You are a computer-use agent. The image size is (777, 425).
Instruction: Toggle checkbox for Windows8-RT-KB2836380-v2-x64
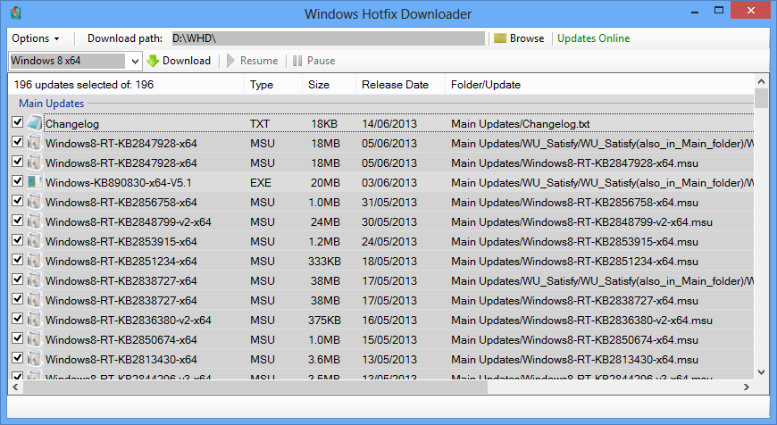pyautogui.click(x=17, y=318)
